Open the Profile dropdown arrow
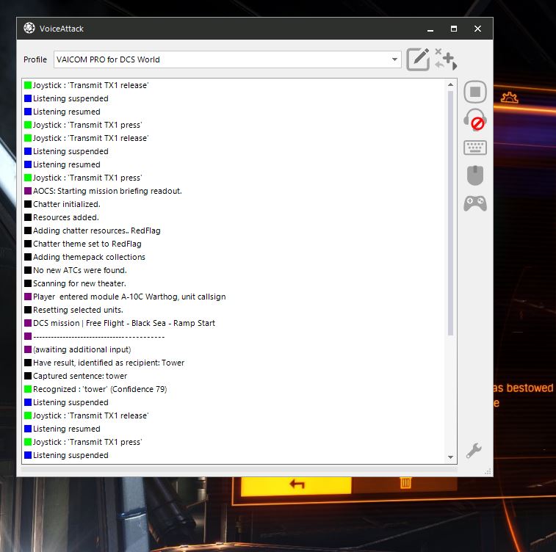The height and width of the screenshot is (552, 556). pyautogui.click(x=394, y=59)
